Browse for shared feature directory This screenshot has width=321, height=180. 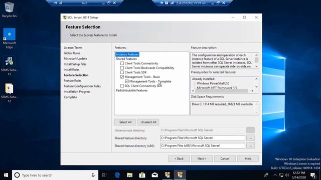(x=250, y=138)
